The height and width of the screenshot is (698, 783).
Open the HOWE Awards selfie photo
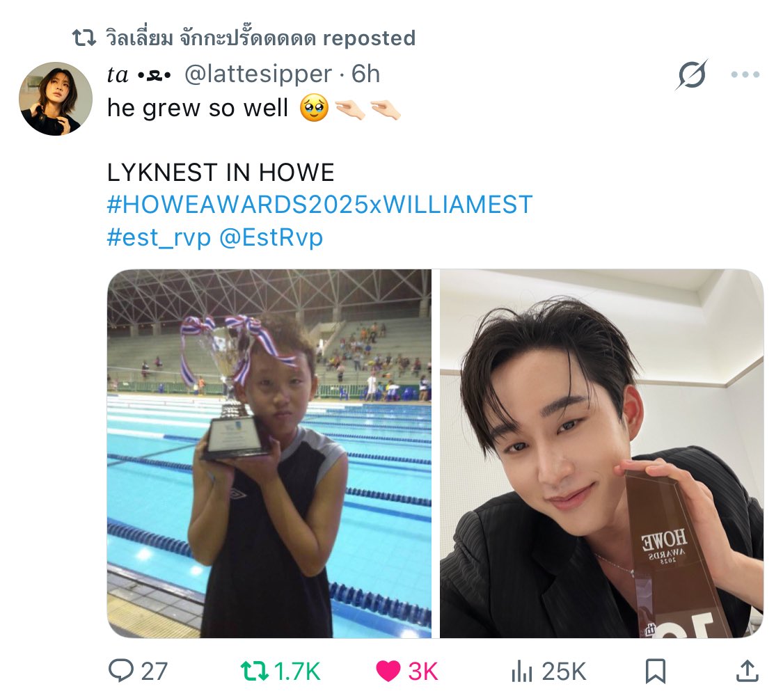point(602,453)
